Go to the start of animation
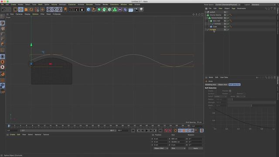This screenshot has height=157, width=279. click(x=133, y=130)
